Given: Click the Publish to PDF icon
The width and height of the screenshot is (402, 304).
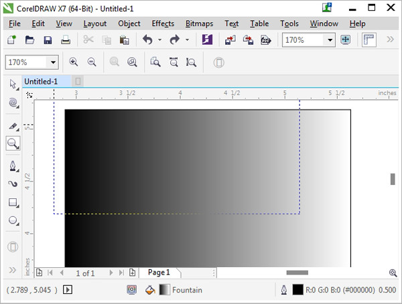Looking at the screenshot, I should (x=266, y=40).
